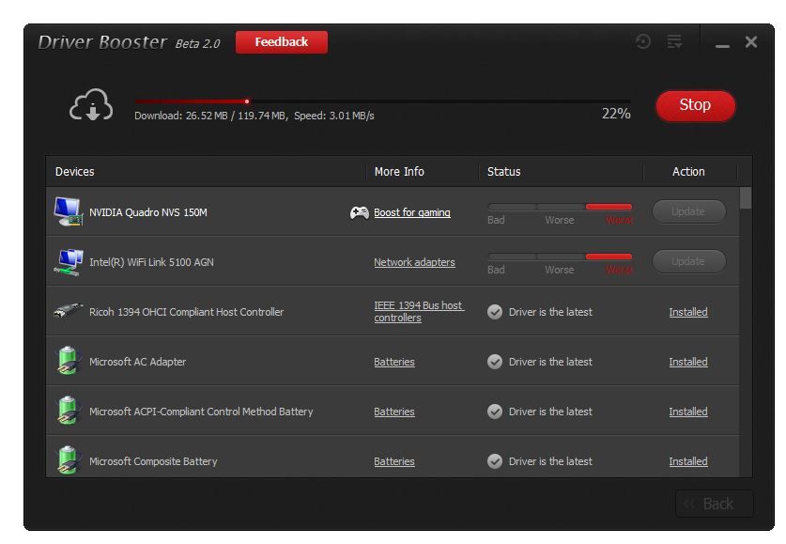
Task: Click ACPI-Compliant Control Method Battery icon
Action: coord(69,411)
